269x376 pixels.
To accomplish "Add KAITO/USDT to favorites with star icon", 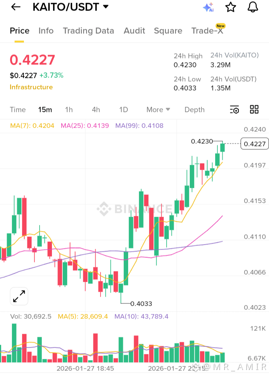I will click(231, 7).
